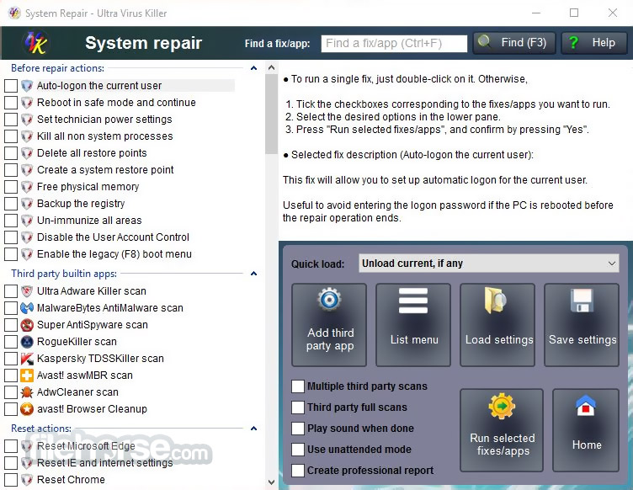
Task: Click the fix list scroll up arrow
Action: (271, 67)
